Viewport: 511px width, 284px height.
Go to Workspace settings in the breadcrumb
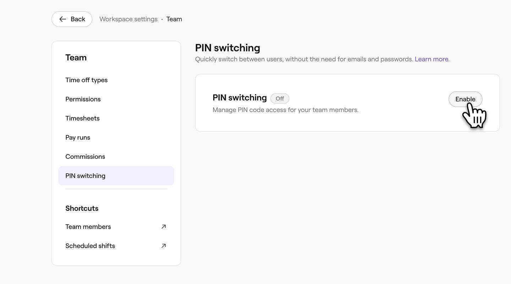point(128,19)
